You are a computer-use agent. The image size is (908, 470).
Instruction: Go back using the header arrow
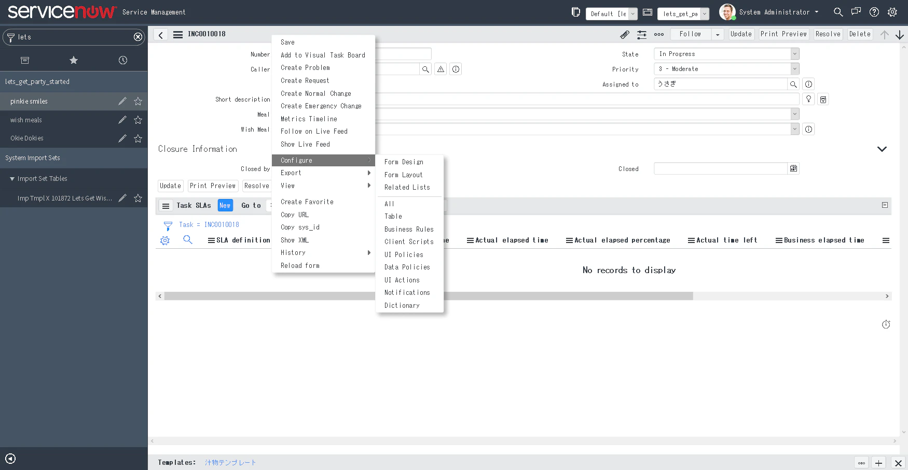click(161, 35)
